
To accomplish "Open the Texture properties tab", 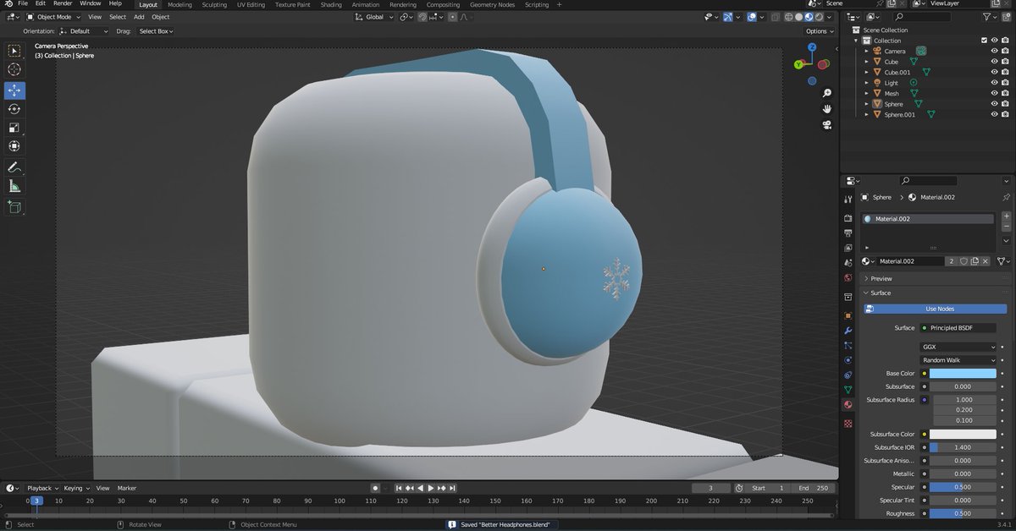I will coord(848,423).
